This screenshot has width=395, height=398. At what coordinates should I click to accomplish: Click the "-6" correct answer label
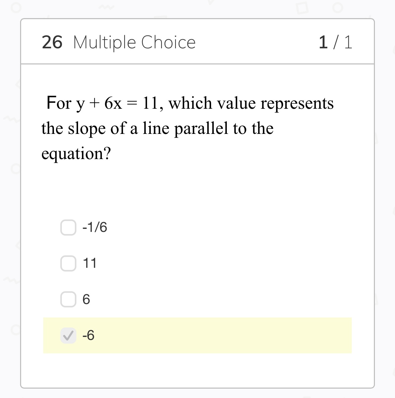click(88, 335)
